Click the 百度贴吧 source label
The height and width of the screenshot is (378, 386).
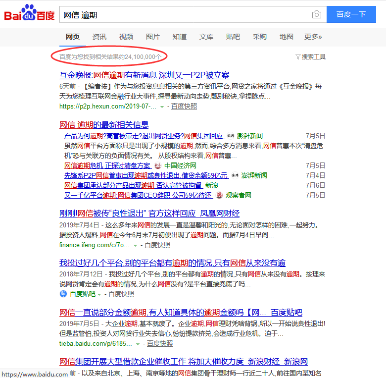pyautogui.click(x=83, y=294)
